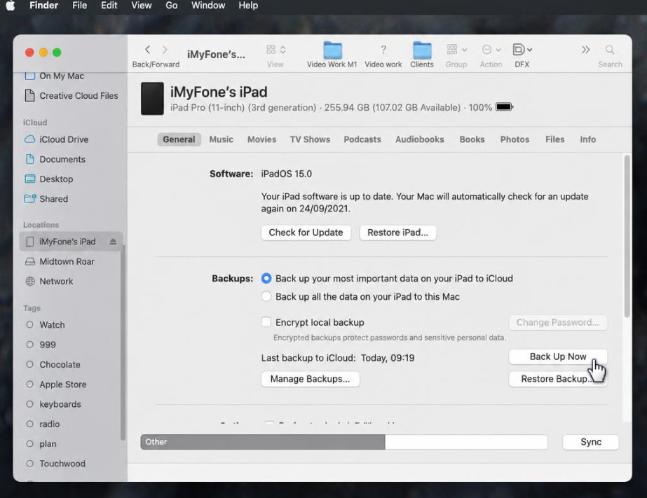This screenshot has width=647, height=498.
Task: Switch to the Music tab
Action: click(x=222, y=139)
